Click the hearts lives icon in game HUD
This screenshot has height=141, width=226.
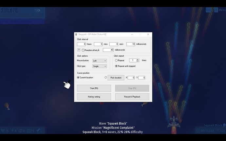(3, 131)
